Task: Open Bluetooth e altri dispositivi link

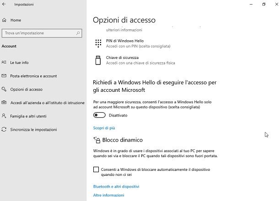Action: pyautogui.click(x=116, y=186)
